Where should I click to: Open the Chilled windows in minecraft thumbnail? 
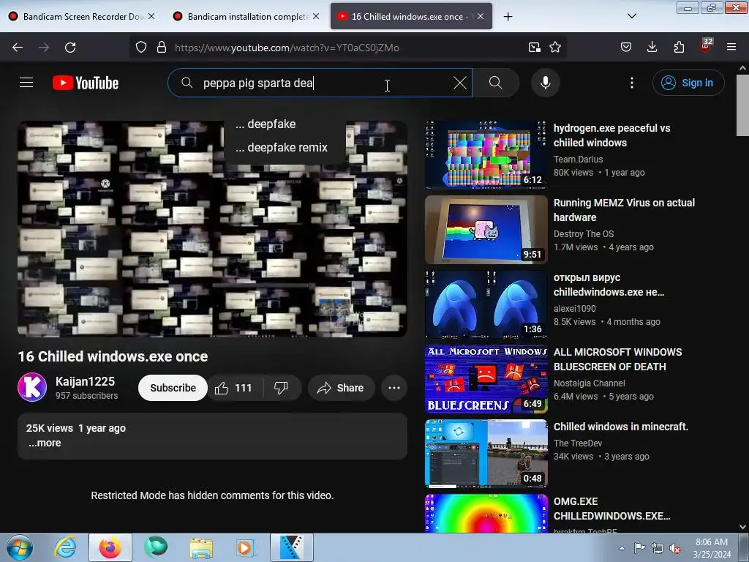[x=486, y=453]
